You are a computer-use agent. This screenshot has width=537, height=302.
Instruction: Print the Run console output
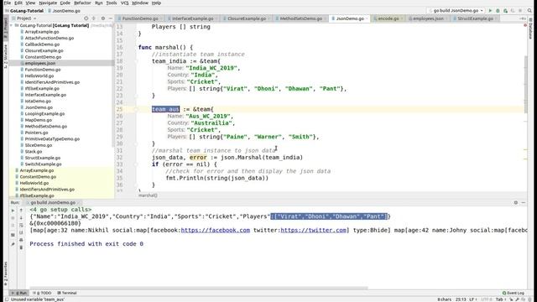point(21,240)
